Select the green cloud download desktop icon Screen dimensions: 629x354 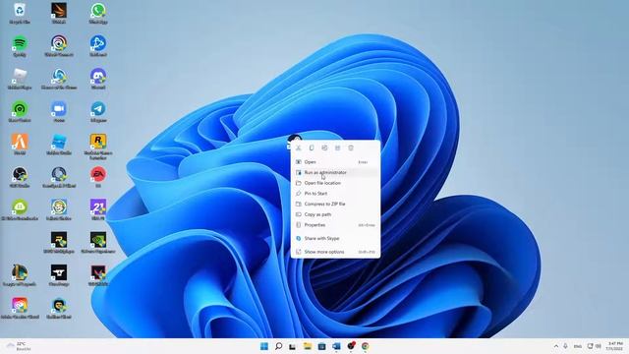20,210
